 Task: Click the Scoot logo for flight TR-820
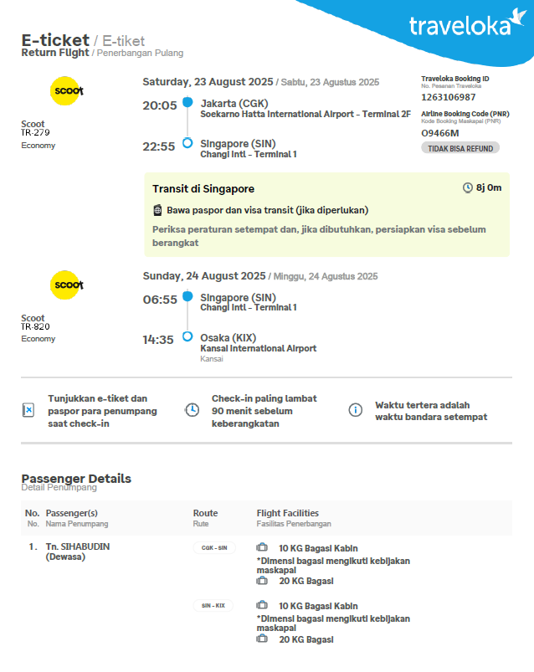68,285
